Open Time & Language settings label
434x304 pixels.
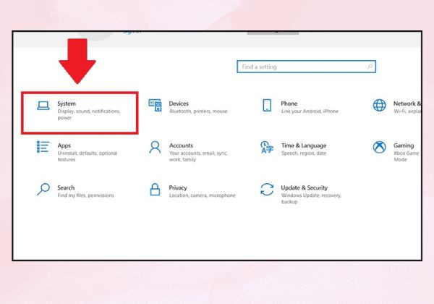point(304,145)
